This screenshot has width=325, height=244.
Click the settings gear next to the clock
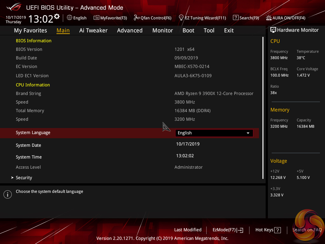(57, 16)
